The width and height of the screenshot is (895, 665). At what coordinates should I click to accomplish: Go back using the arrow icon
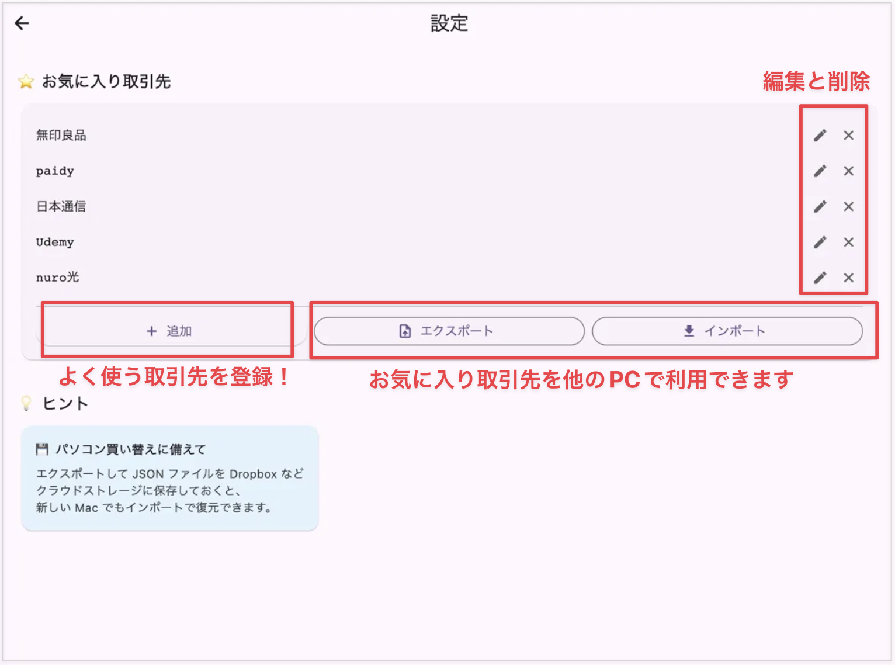(x=22, y=23)
